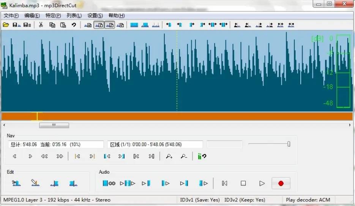
Task: Go to previous cue marker icon
Action: [77, 156]
